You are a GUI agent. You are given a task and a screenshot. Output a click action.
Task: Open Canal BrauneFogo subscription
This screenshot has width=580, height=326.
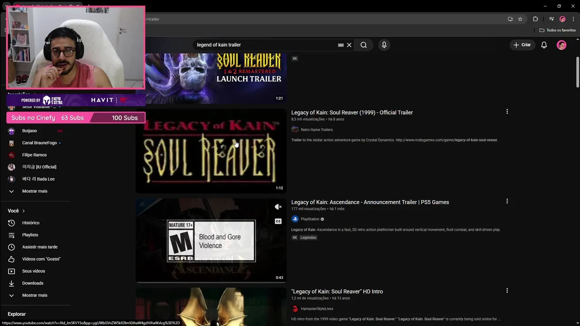(x=39, y=143)
